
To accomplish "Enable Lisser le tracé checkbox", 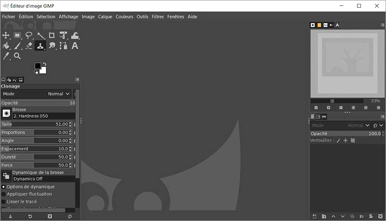I will [3, 202].
